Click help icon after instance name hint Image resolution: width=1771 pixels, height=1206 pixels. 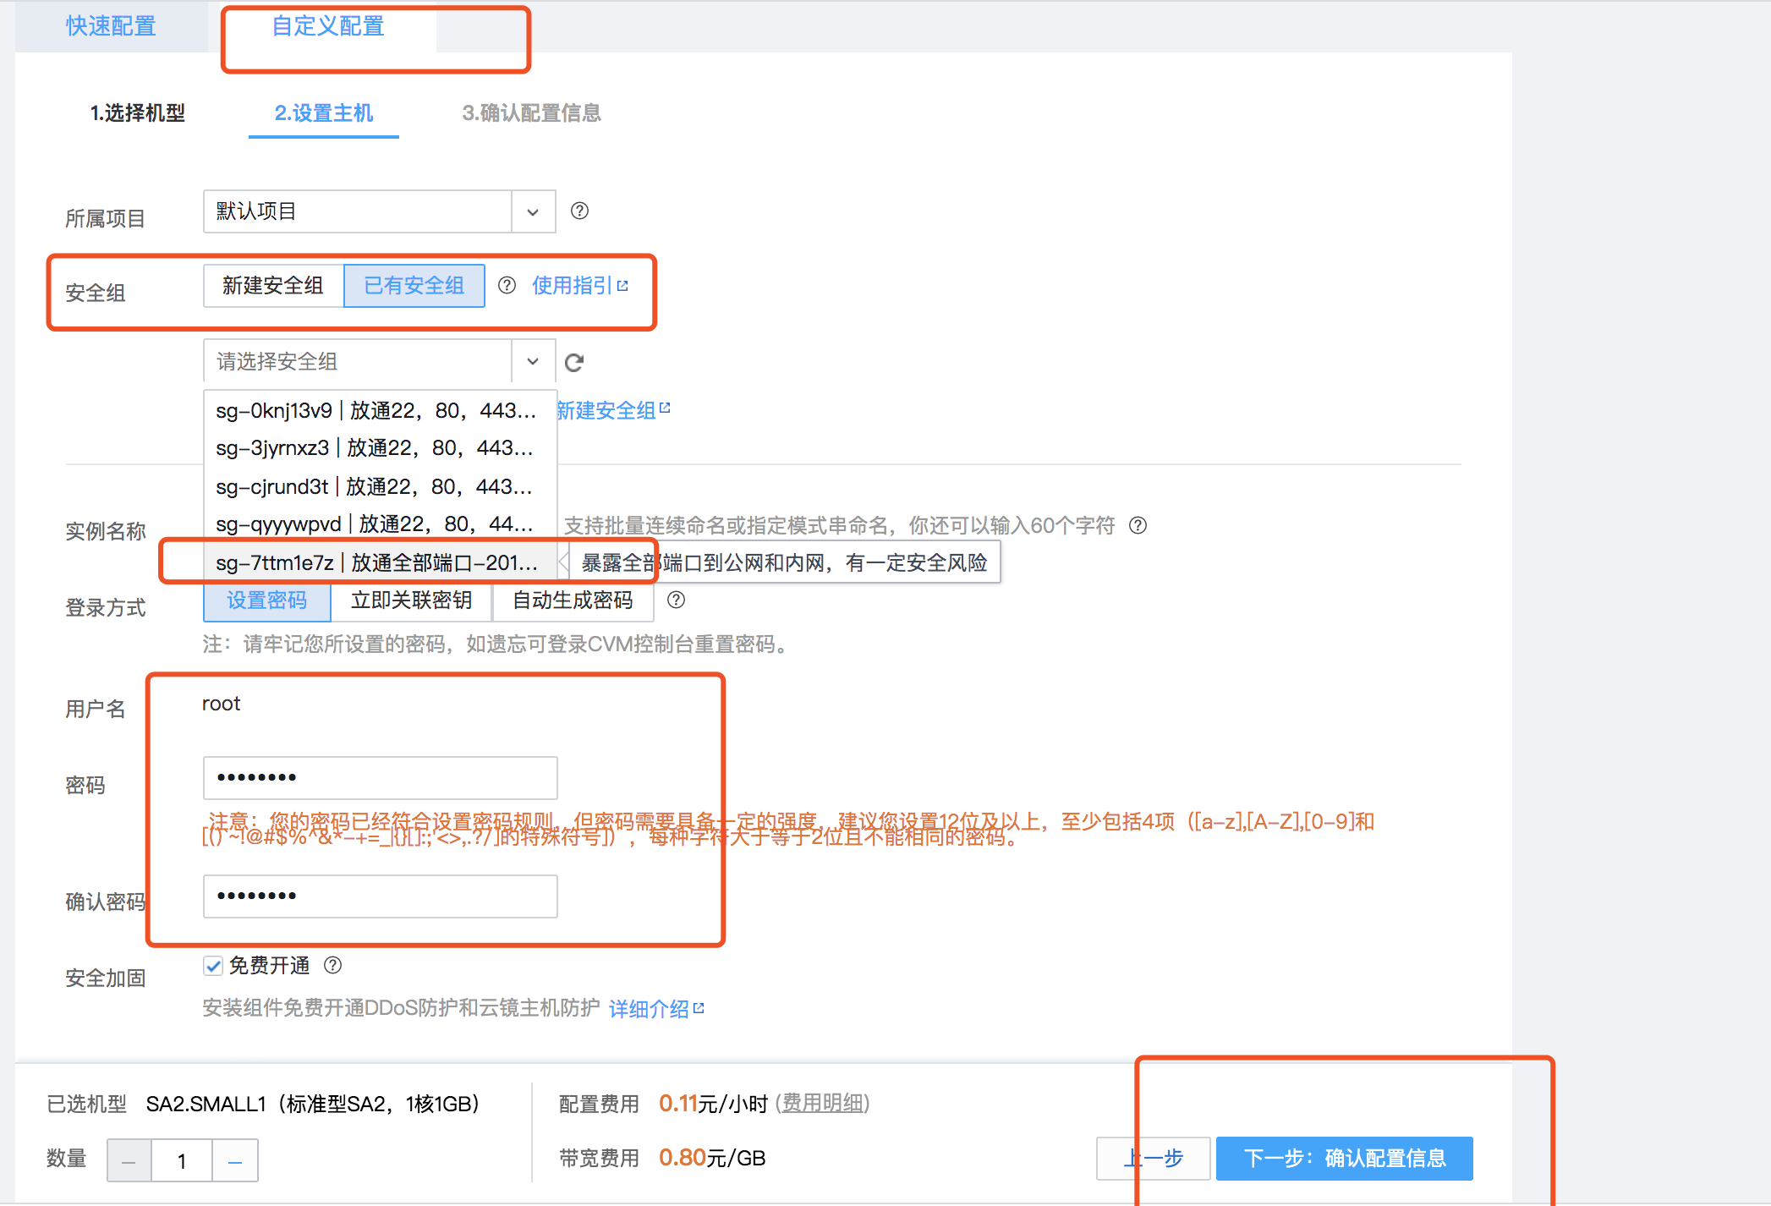tap(1138, 525)
